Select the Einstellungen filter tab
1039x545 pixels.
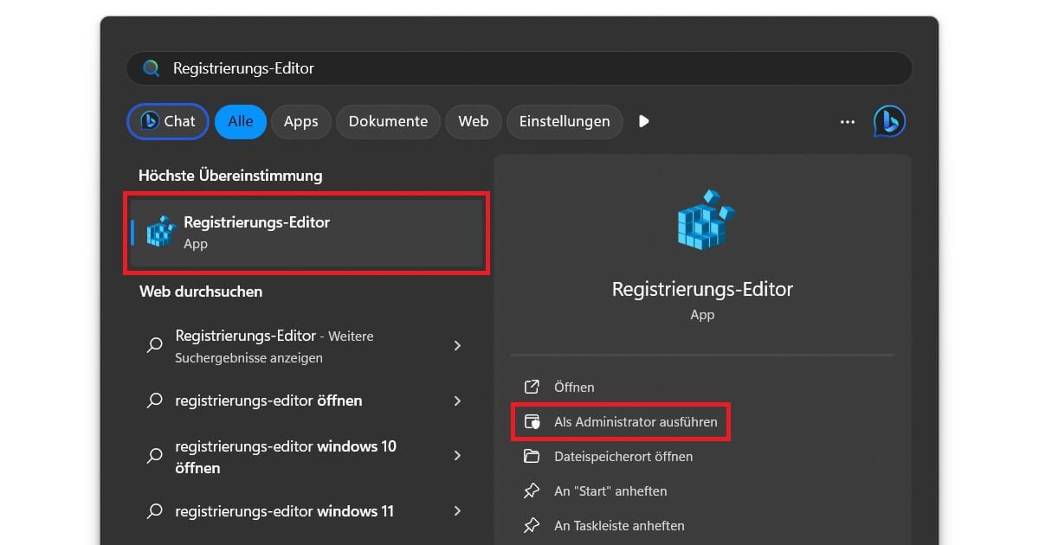pos(565,121)
